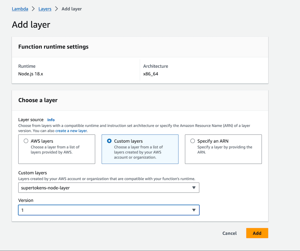Screen dimensions: 300x251
Task: Choose the Specify an ARN option
Action: 192,141
